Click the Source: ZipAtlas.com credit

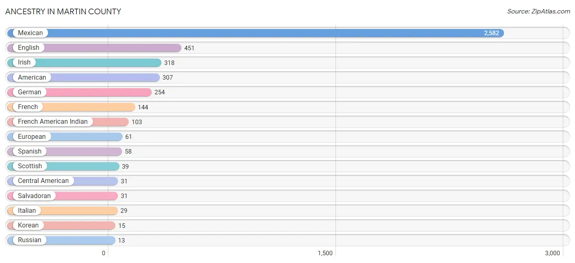pos(539,11)
